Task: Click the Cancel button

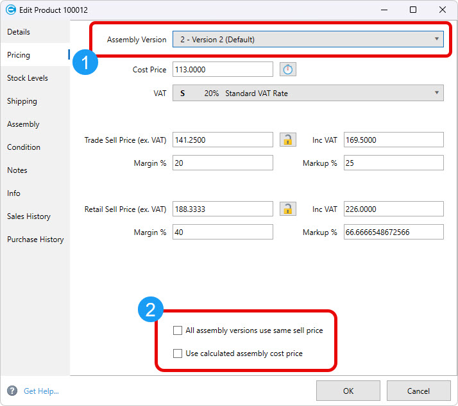Action: 418,391
